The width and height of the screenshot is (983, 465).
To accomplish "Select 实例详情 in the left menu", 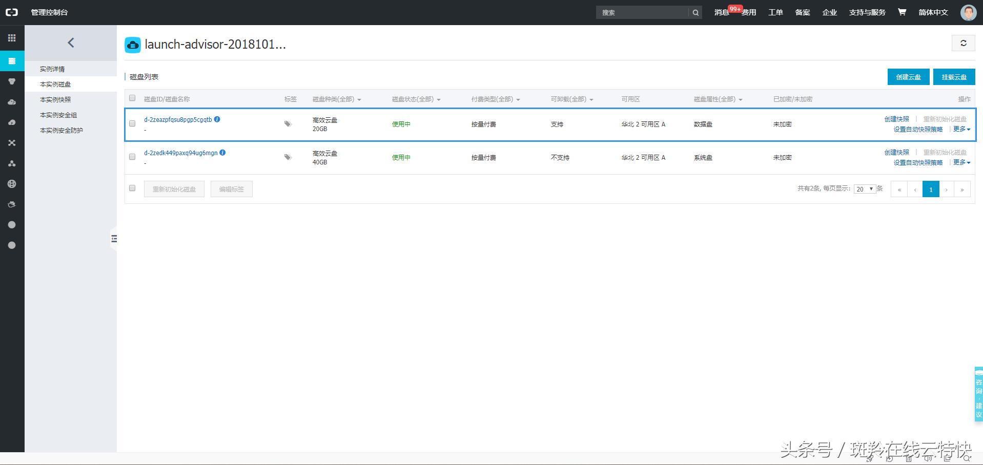I will pyautogui.click(x=52, y=69).
